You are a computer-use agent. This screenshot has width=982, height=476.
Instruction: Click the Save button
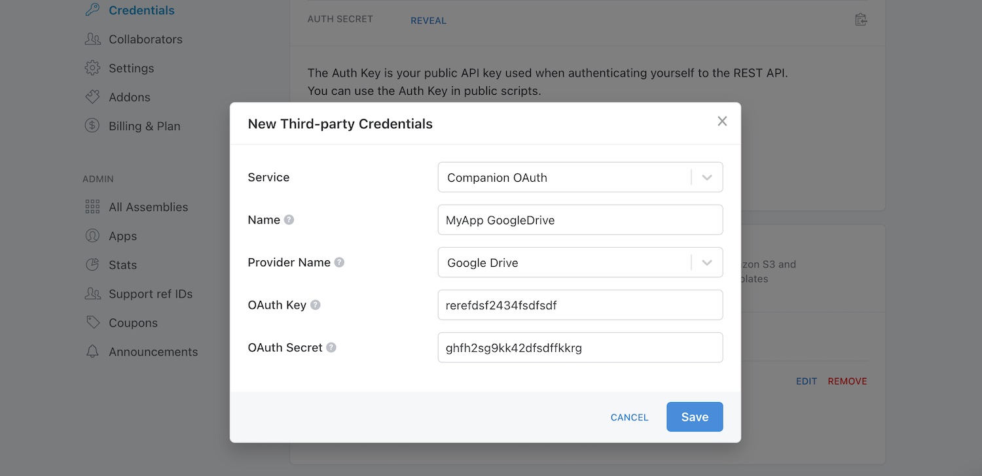[x=695, y=416]
